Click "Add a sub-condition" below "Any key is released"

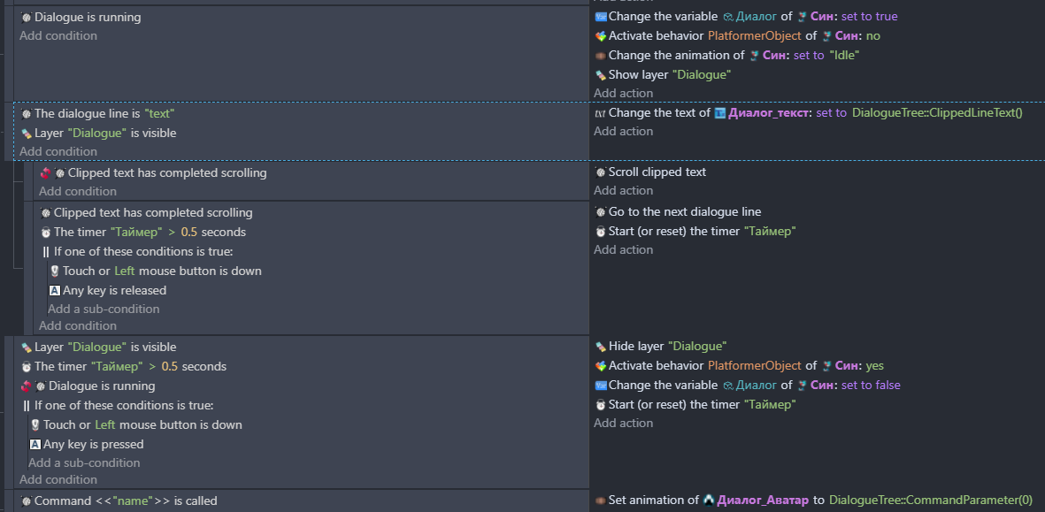tap(104, 309)
